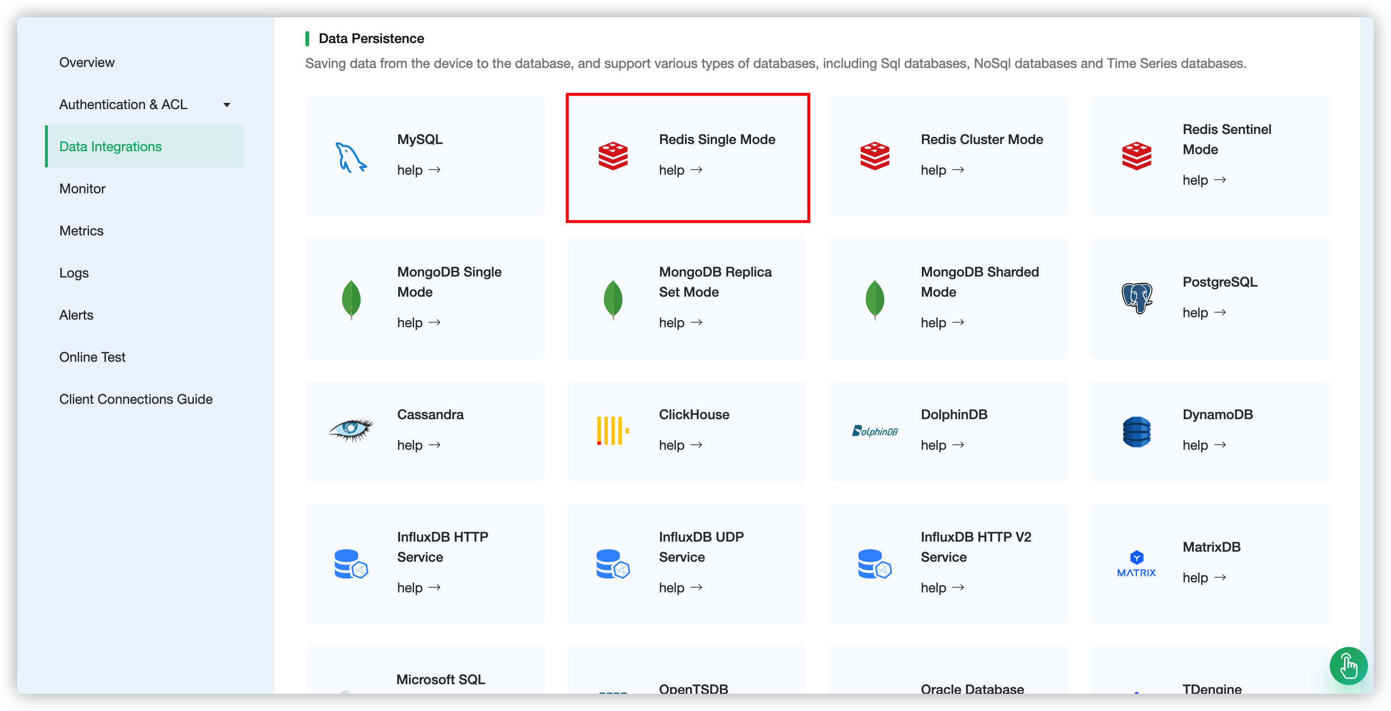
Task: Select the PostgreSQL card title
Action: (x=1220, y=282)
